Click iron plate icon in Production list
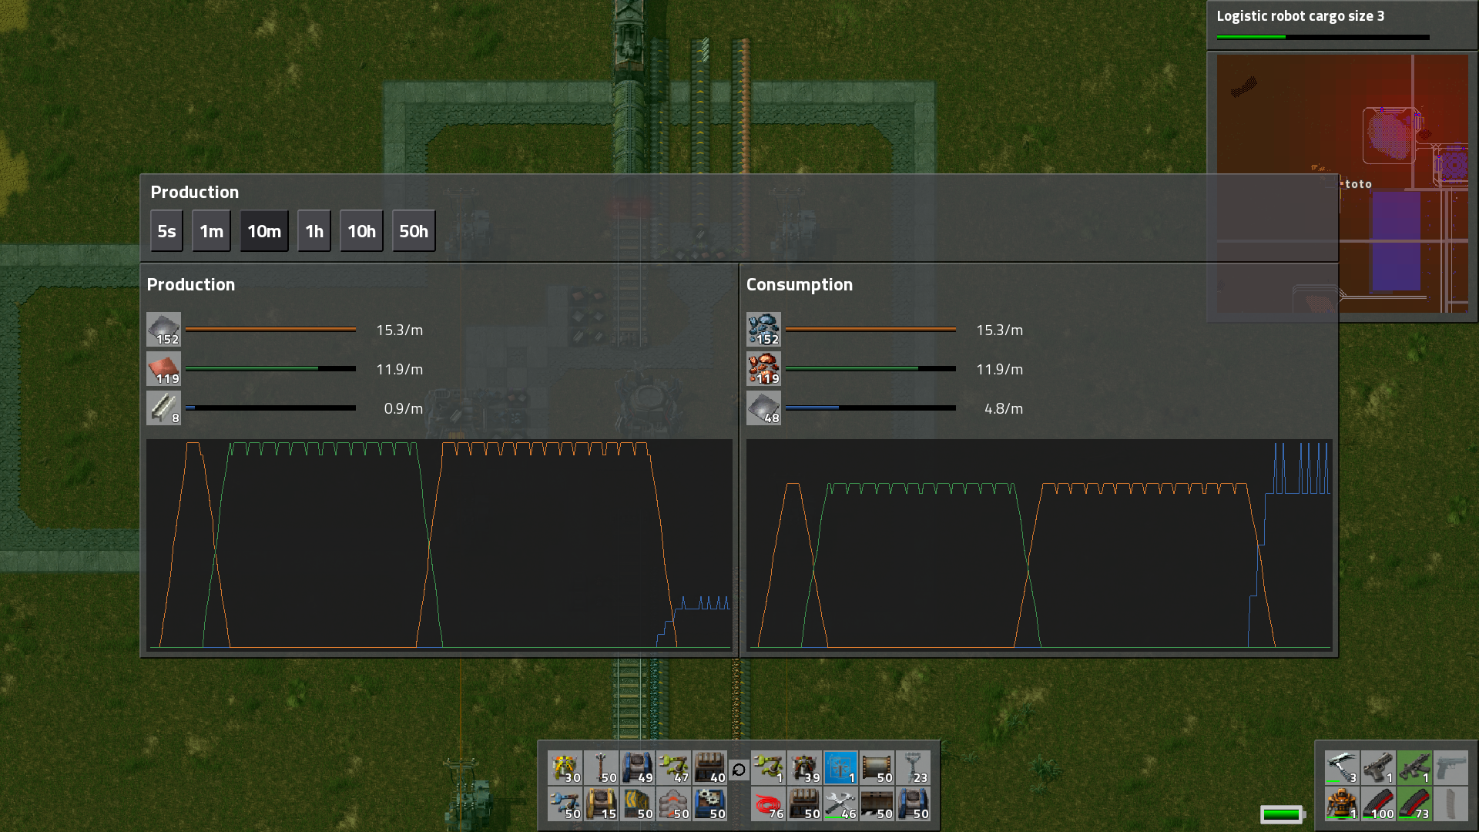Viewport: 1479px width, 832px height. click(164, 330)
